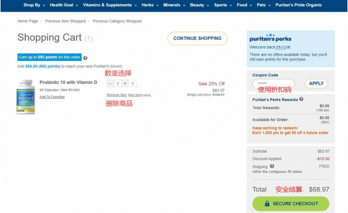
Task: Click the Remove Item link
Action: 117,95
